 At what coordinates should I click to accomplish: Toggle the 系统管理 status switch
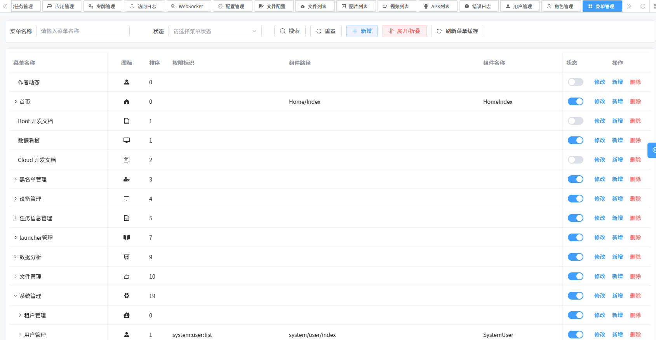point(576,296)
